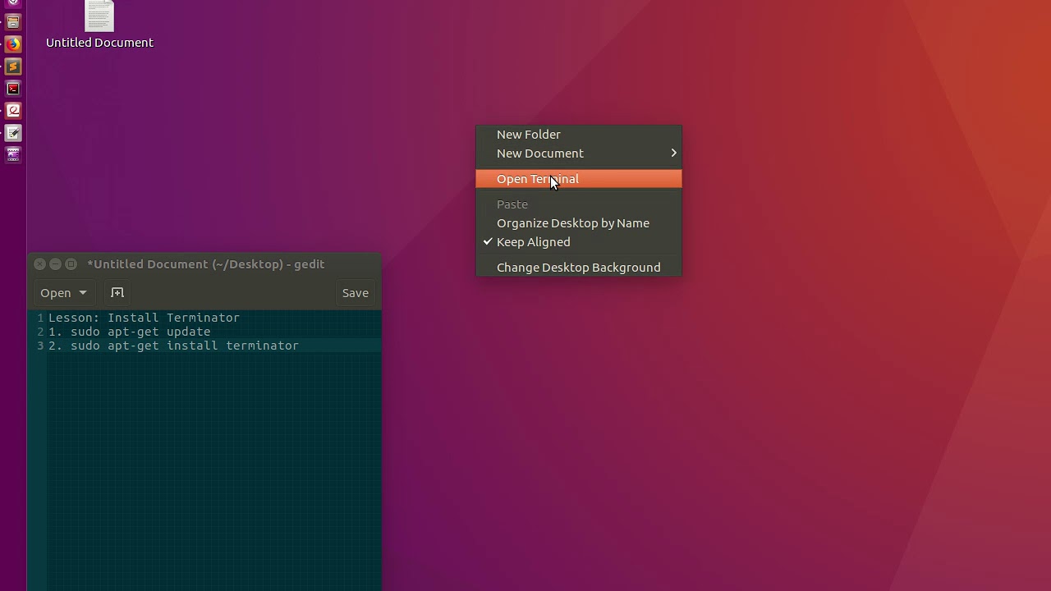Select Change Desktop Background
This screenshot has width=1051, height=591.
(x=579, y=268)
